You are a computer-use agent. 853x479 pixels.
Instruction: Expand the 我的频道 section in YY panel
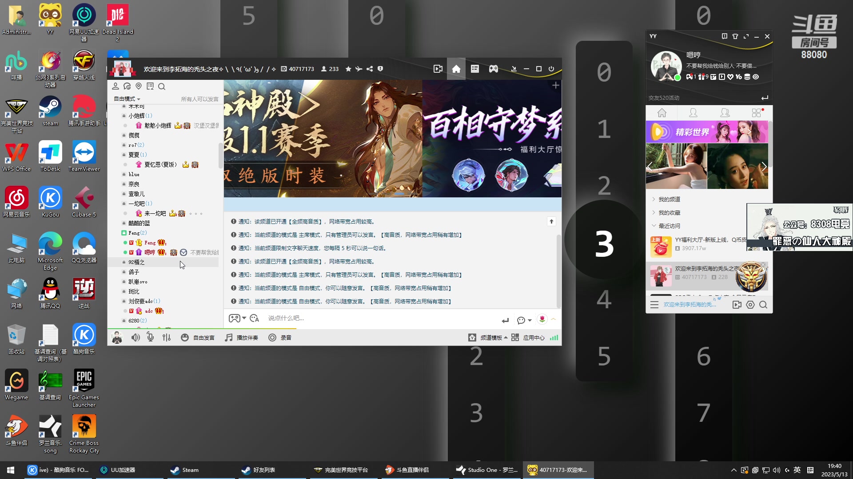(667, 199)
